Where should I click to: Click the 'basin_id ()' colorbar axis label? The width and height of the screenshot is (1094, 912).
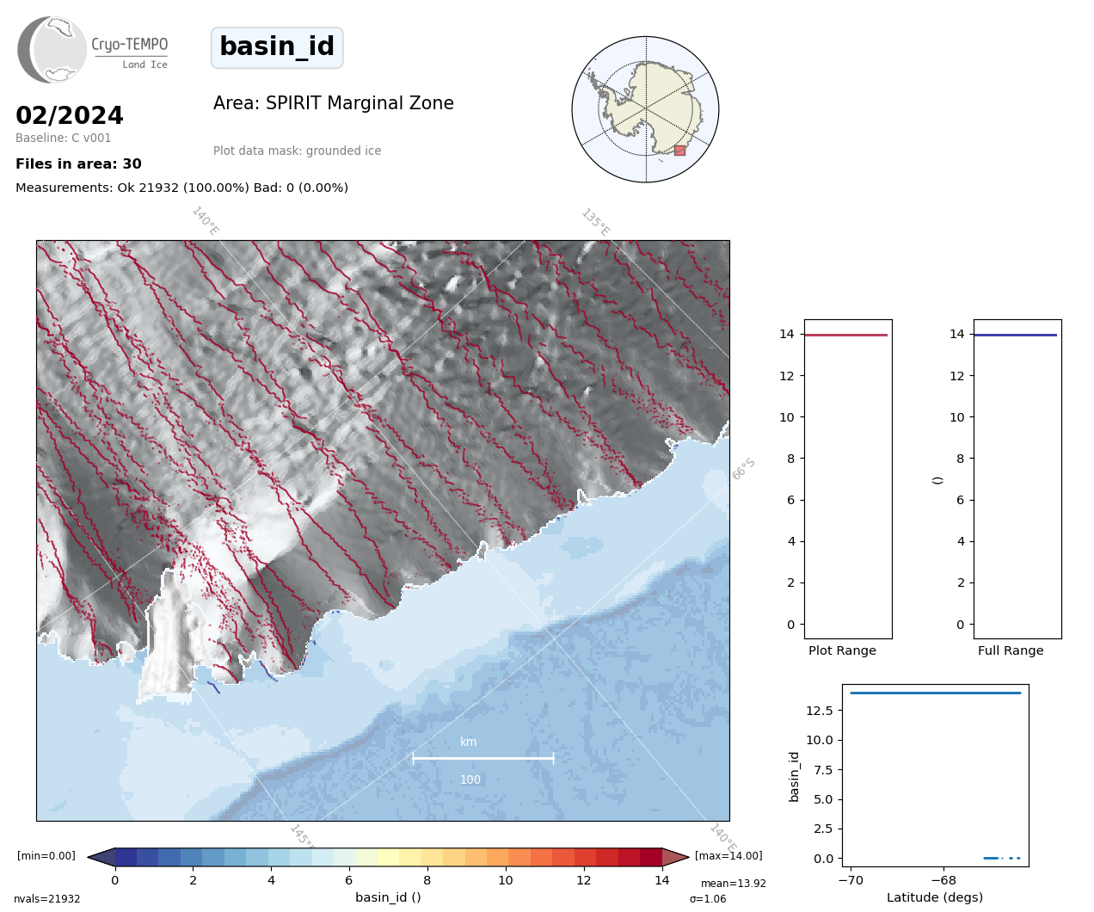click(x=388, y=897)
